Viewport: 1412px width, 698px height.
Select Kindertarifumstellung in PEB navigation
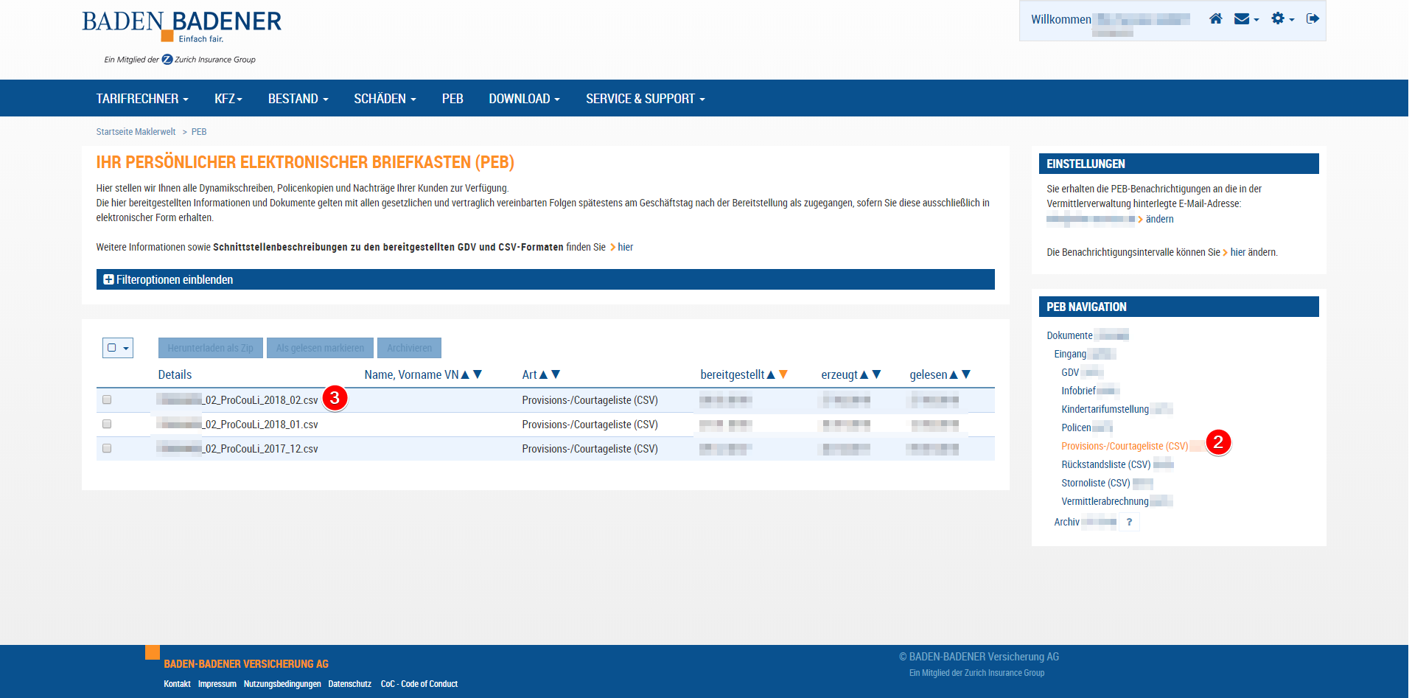coord(1105,409)
